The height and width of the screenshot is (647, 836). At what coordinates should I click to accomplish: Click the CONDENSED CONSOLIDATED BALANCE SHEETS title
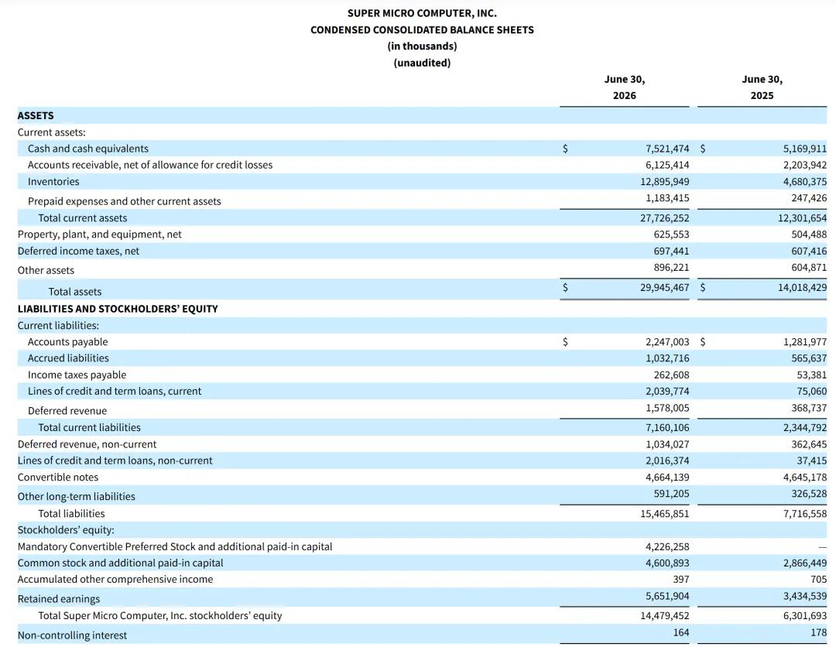[422, 30]
